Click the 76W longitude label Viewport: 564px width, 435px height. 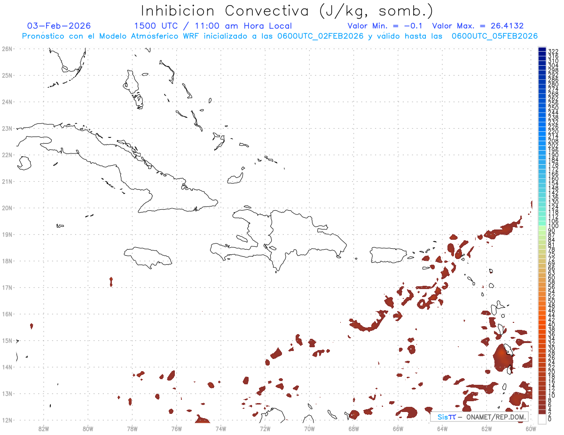pos(176,428)
